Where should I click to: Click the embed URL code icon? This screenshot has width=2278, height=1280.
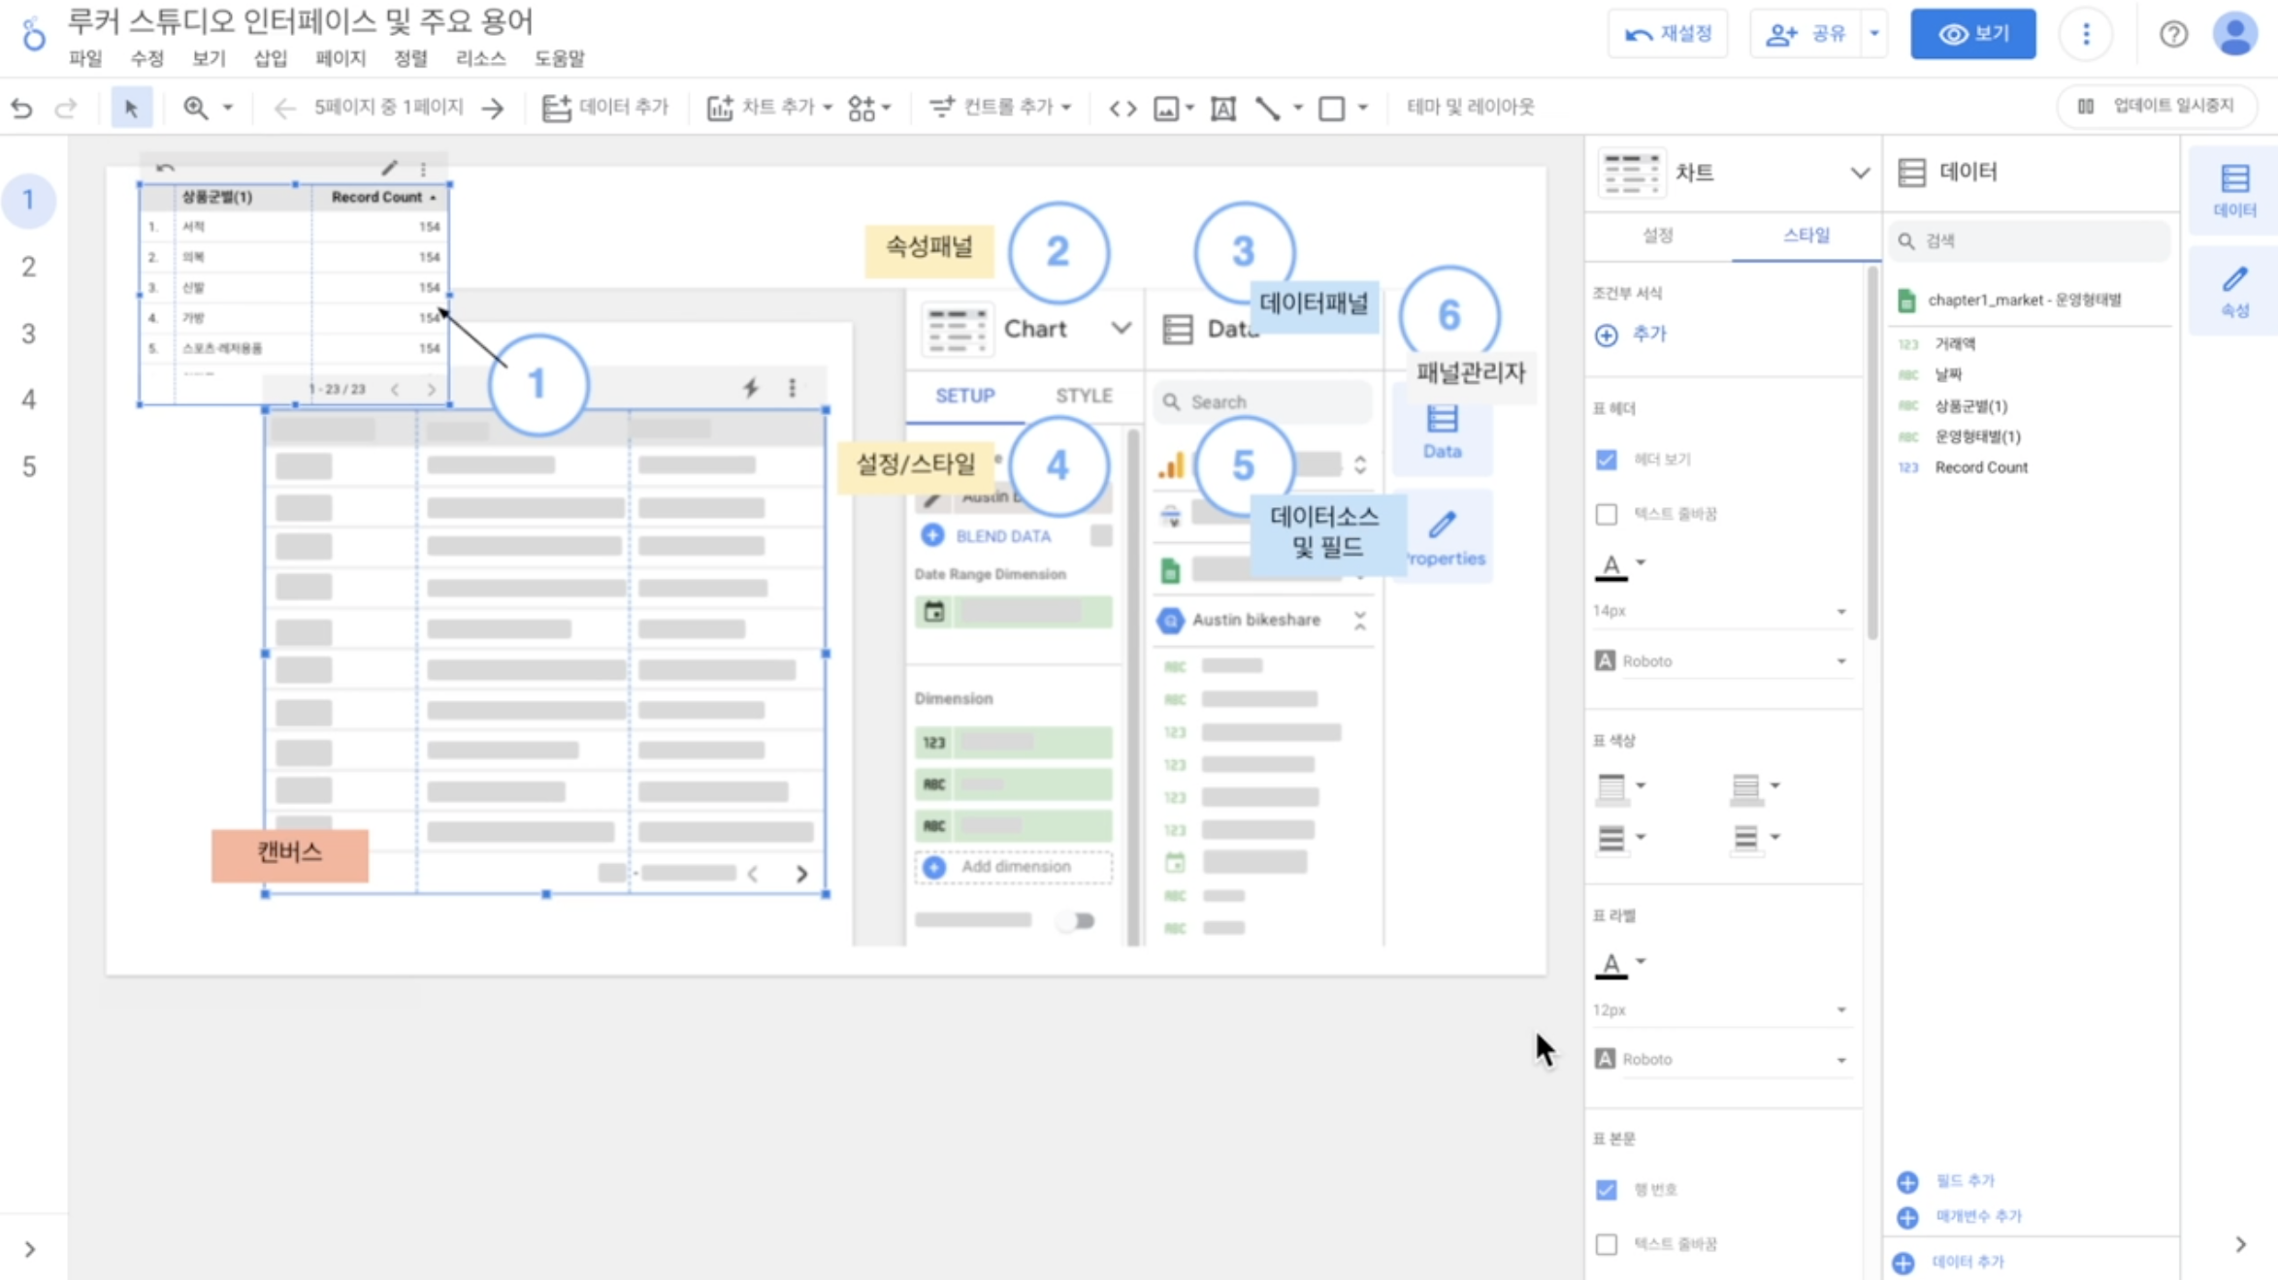pos(1123,108)
